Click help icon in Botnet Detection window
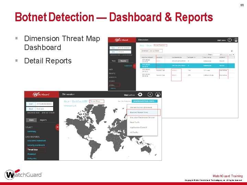247x185 pixels. pos(230,40)
